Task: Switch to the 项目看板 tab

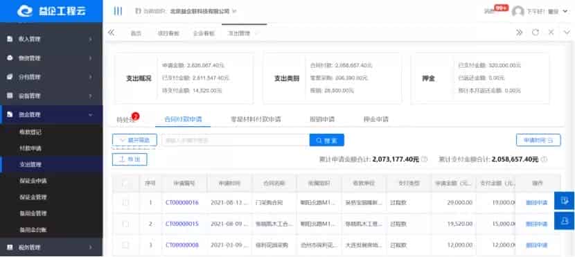Action: tap(168, 33)
